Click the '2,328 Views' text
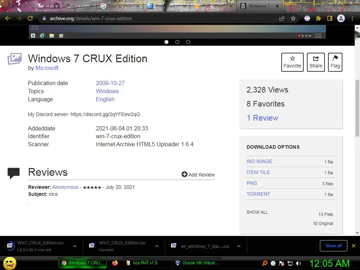This screenshot has height=270, width=360. tap(267, 90)
